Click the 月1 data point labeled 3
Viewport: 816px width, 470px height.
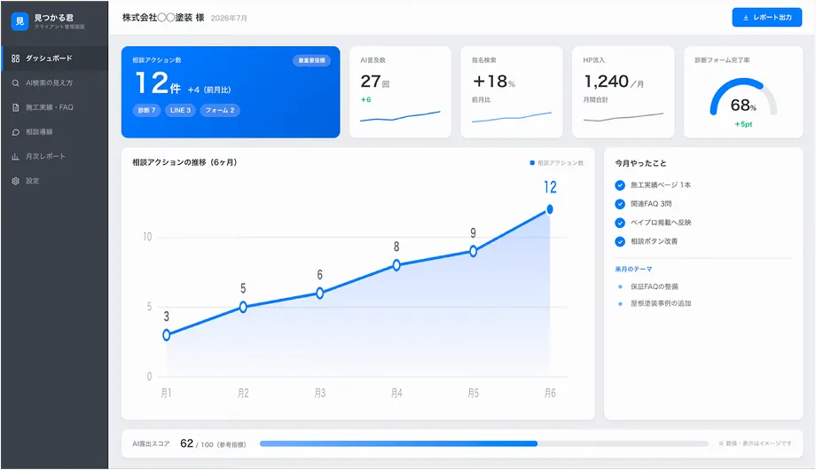167,335
